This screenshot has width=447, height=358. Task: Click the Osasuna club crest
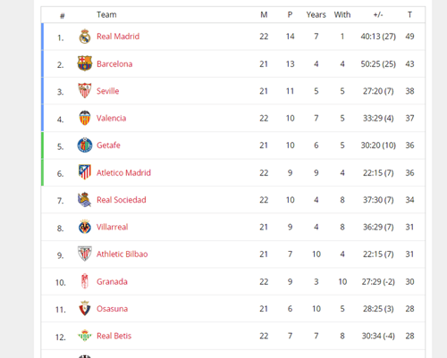[x=85, y=308]
